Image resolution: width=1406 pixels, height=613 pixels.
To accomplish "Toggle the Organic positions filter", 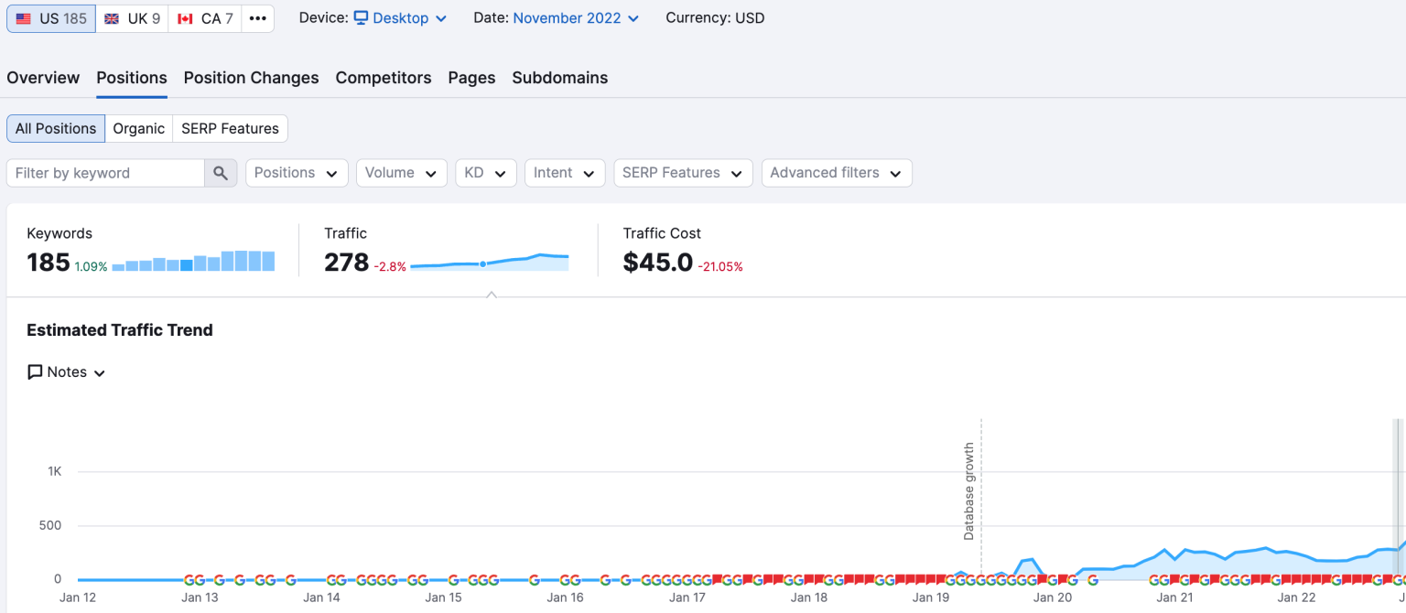I will 139,128.
